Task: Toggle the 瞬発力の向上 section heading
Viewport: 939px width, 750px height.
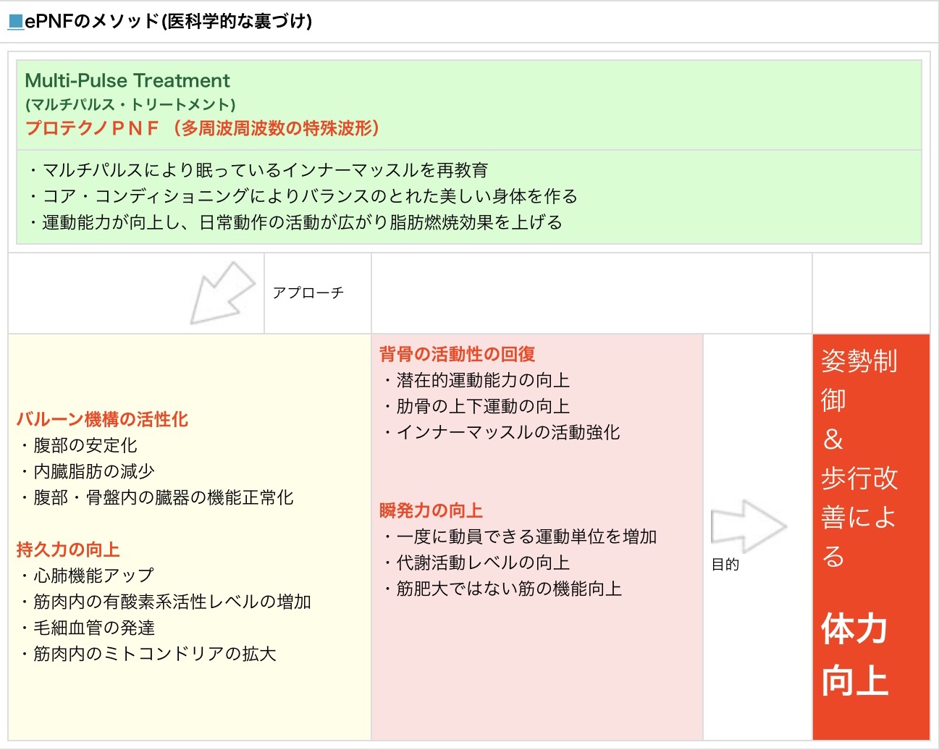Action: [430, 510]
